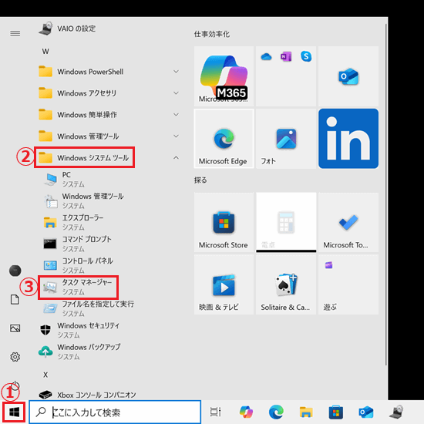This screenshot has width=424, height=424.
Task: Open the Skype small tile
Action: point(306,56)
